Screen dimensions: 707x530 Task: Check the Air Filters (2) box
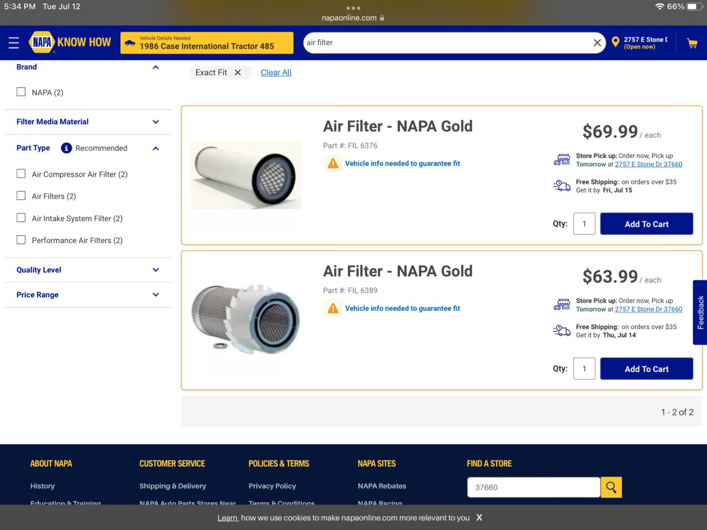click(x=21, y=196)
